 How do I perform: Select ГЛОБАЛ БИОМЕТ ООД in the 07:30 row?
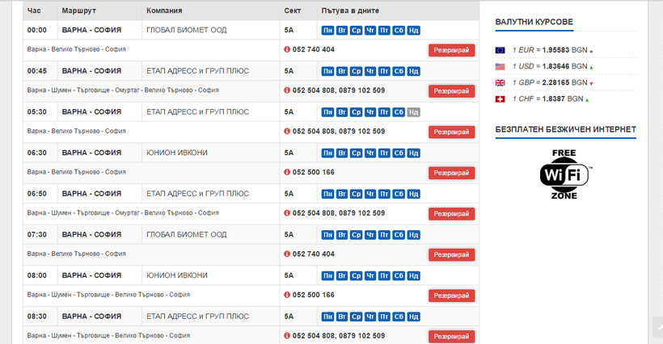click(186, 234)
